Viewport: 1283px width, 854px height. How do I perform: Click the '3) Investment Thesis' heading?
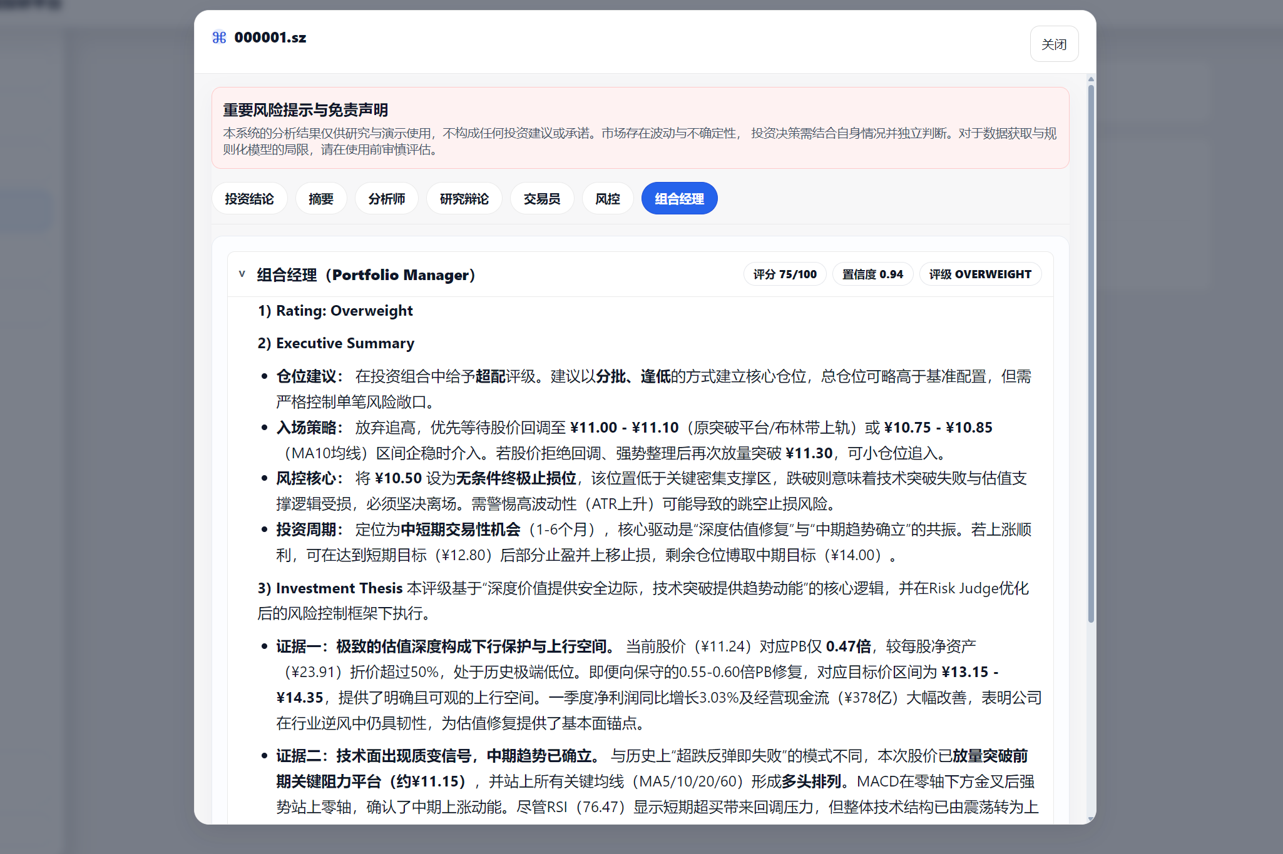[x=330, y=588]
